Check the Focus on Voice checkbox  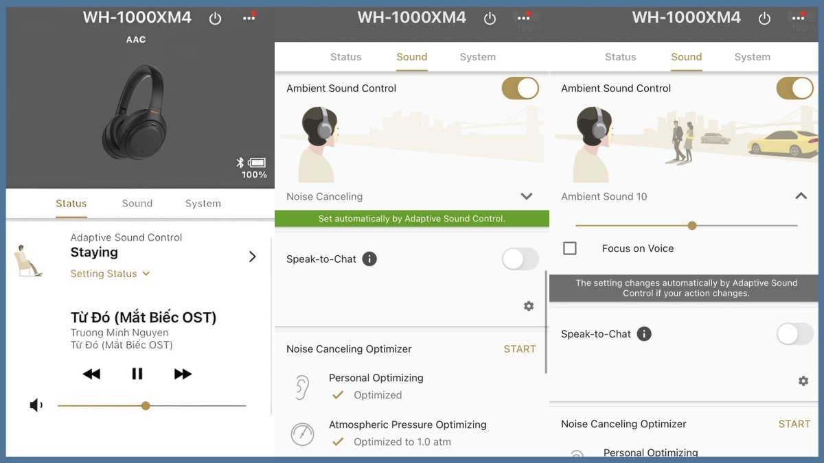click(570, 248)
